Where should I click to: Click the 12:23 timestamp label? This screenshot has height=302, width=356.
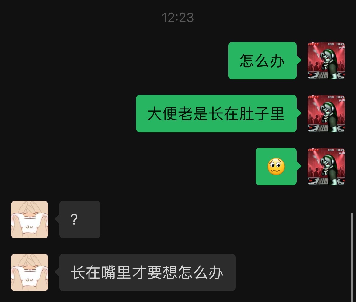coord(178,17)
